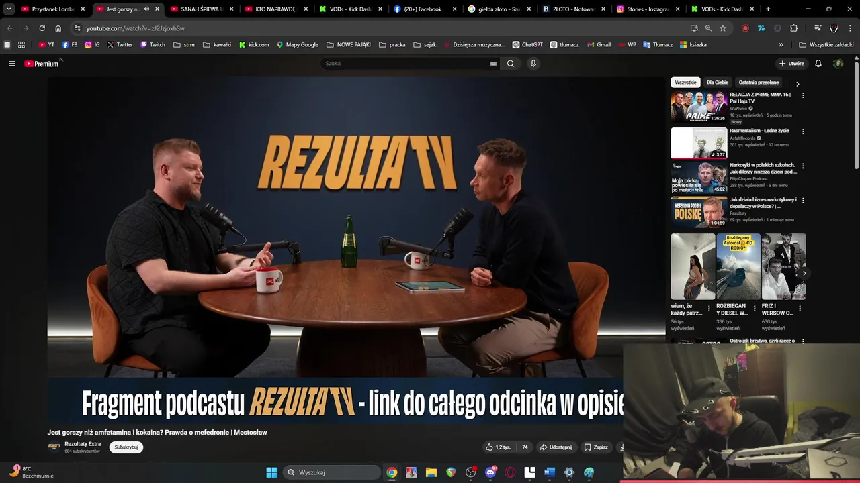Click the YouTube search magnifier button

(x=511, y=64)
